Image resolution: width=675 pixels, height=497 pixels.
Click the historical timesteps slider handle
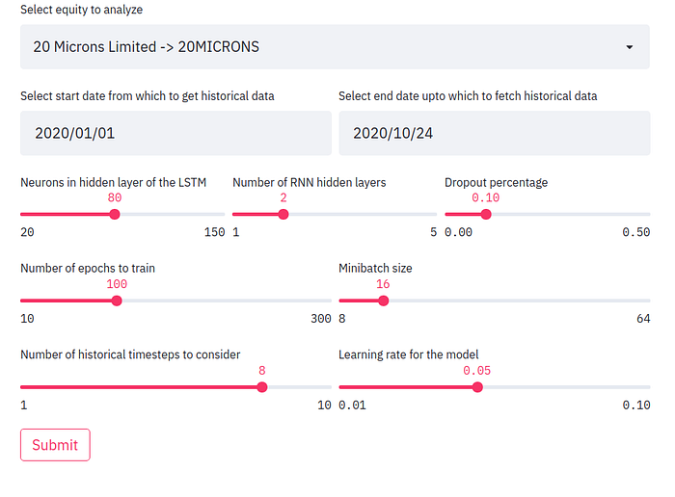[262, 387]
